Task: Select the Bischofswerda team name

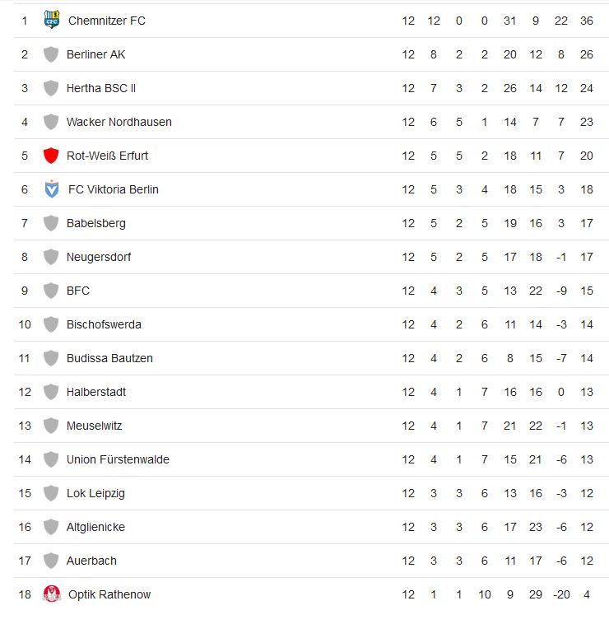Action: pyautogui.click(x=104, y=324)
